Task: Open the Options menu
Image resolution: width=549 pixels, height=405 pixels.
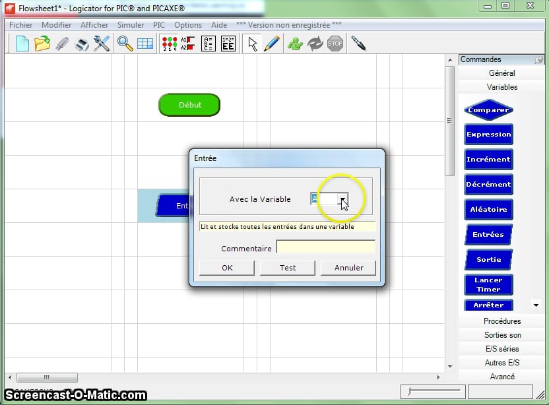Action: [188, 25]
